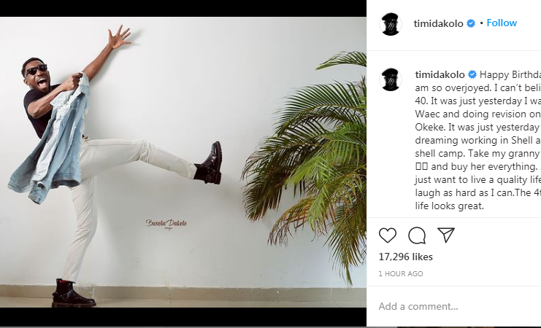Viewport: 541px width, 328px height.
Task: Follow the timidakolo account
Action: 502,23
